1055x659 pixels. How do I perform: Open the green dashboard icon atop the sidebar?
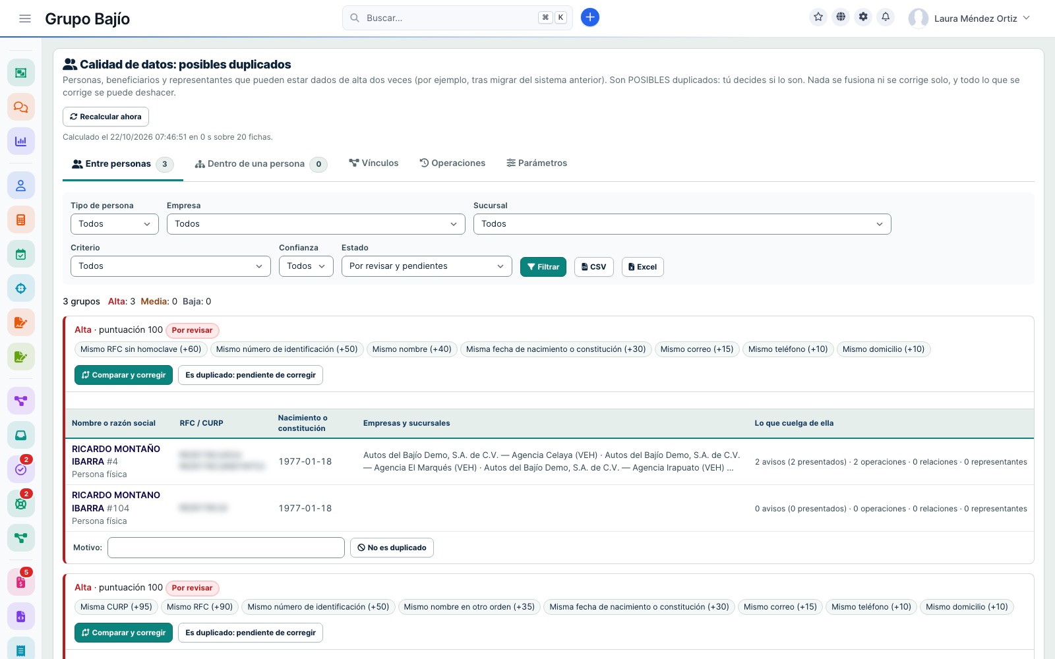[21, 72]
